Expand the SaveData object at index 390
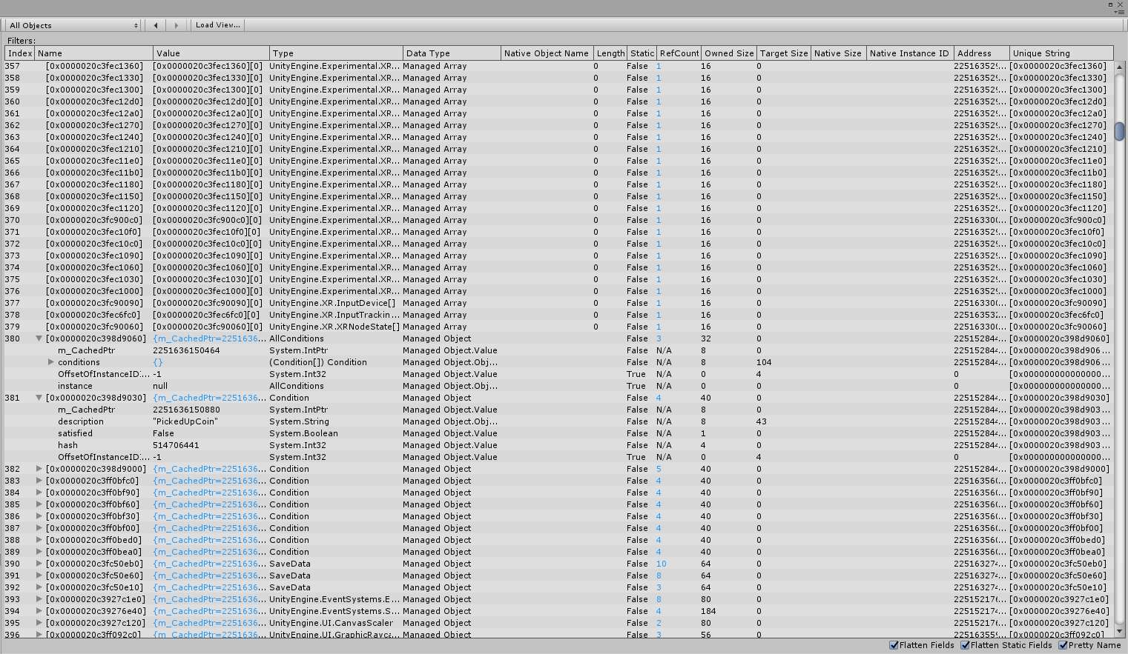Viewport: 1128px width, 654px height. [39, 564]
